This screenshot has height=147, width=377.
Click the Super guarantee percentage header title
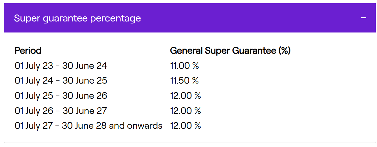coord(77,19)
